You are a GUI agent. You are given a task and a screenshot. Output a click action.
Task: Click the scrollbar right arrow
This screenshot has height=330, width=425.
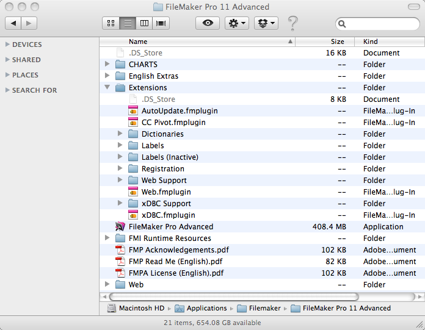point(420,296)
